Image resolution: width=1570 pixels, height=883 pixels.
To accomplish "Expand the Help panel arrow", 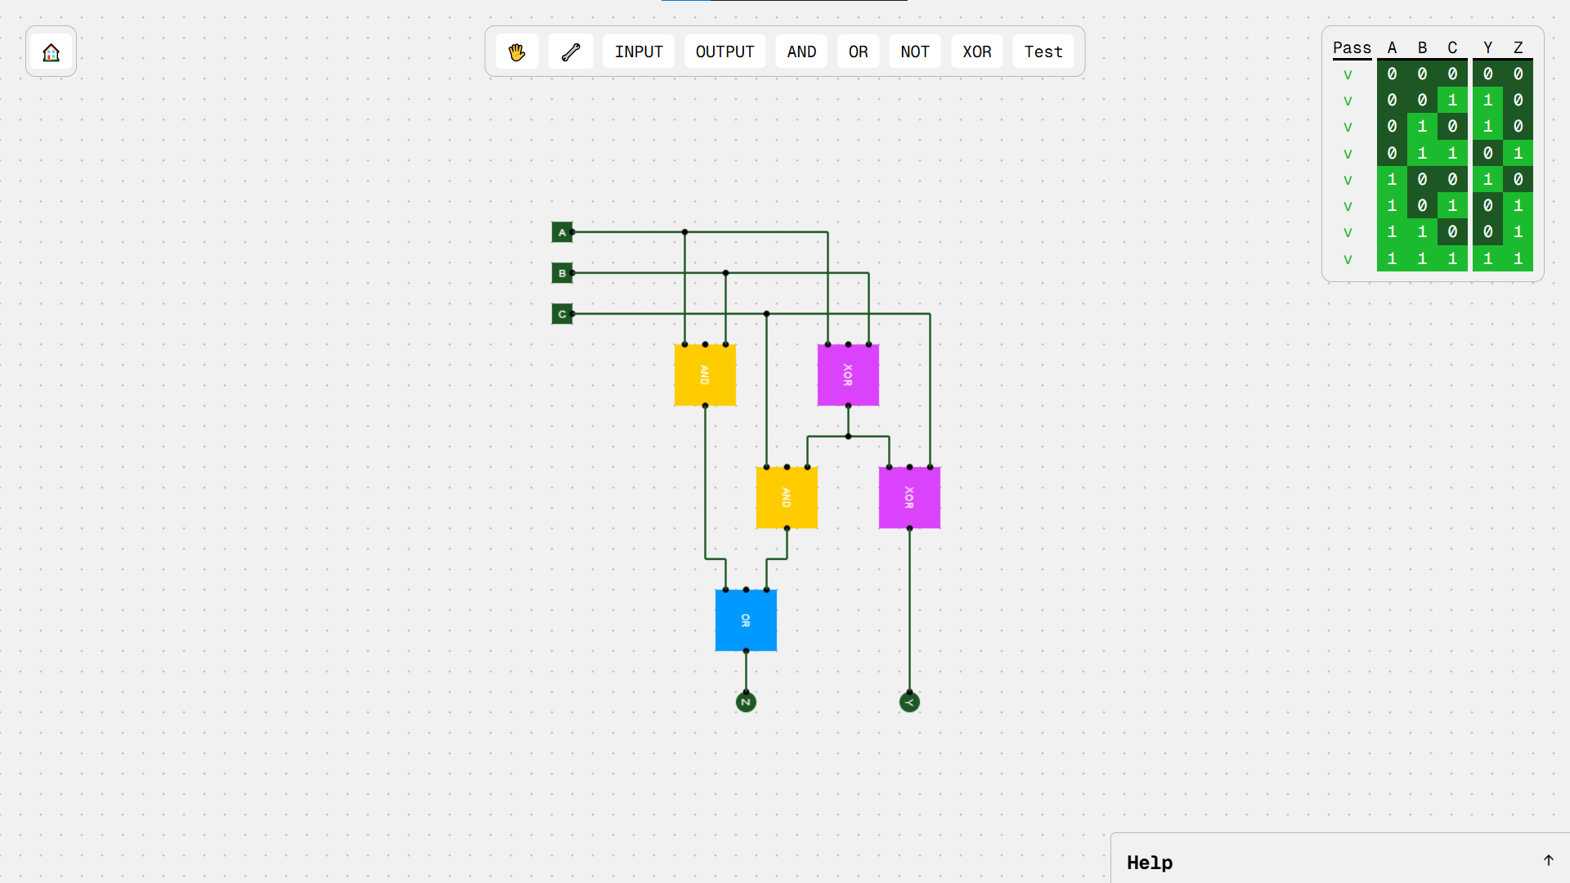I will (x=1548, y=860).
